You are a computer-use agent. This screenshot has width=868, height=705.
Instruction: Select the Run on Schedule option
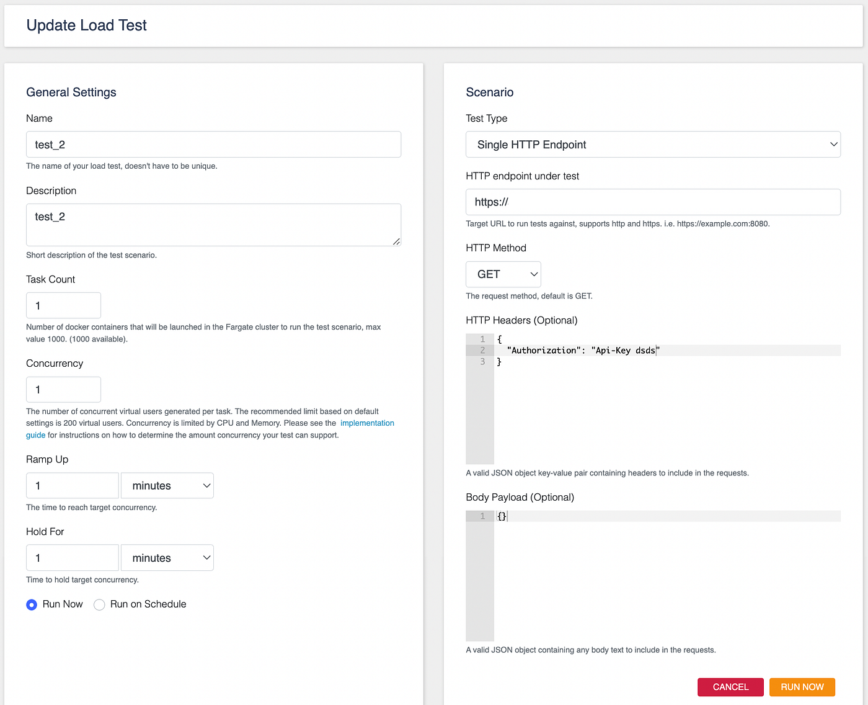click(x=99, y=604)
